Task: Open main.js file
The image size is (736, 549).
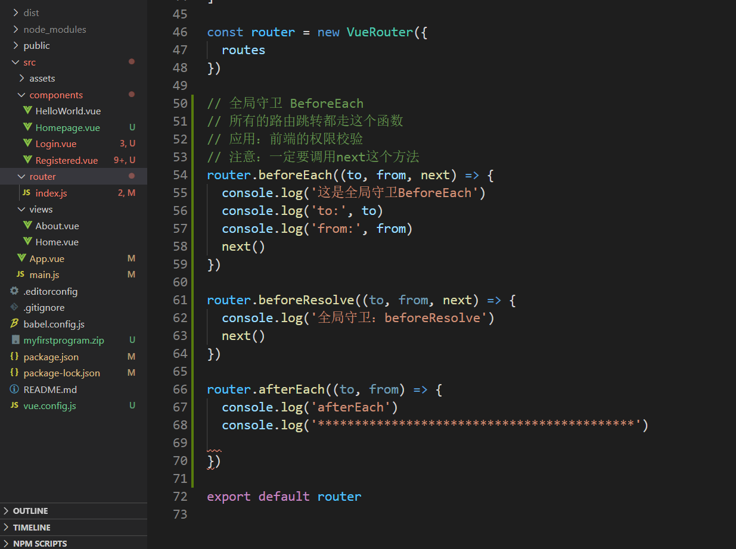Action: (x=44, y=274)
